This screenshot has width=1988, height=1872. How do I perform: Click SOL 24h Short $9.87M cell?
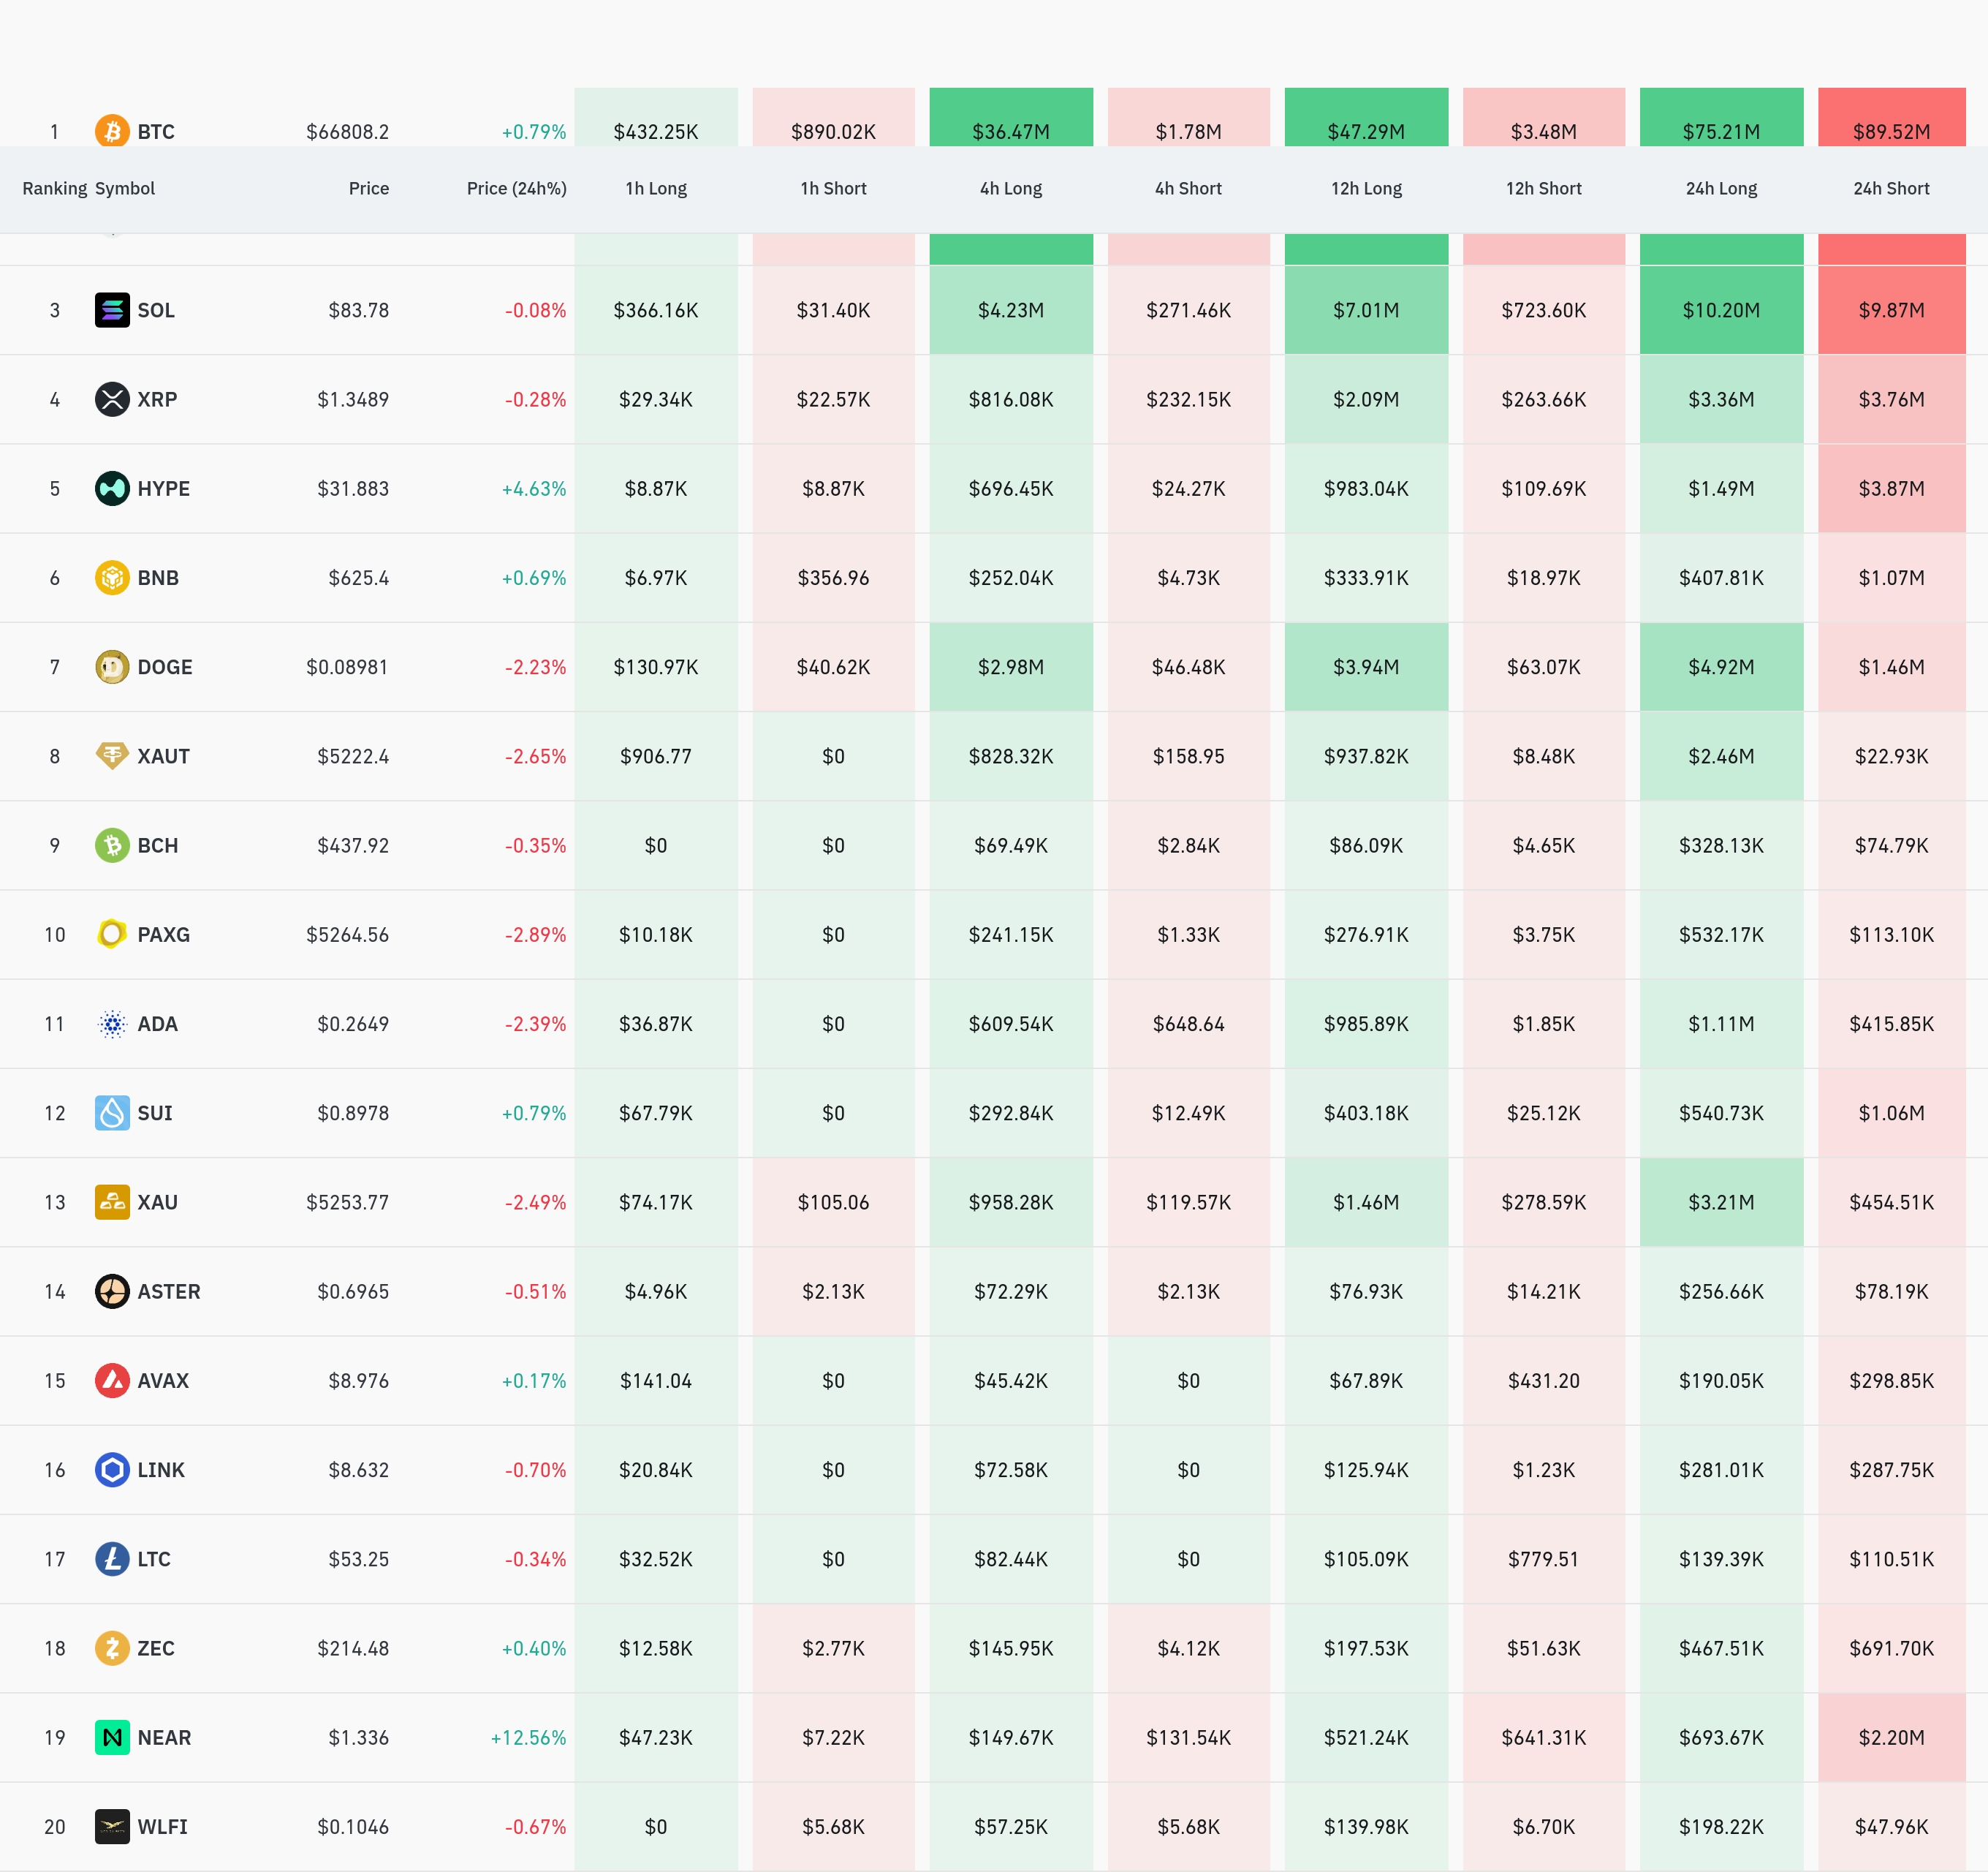(x=1890, y=310)
